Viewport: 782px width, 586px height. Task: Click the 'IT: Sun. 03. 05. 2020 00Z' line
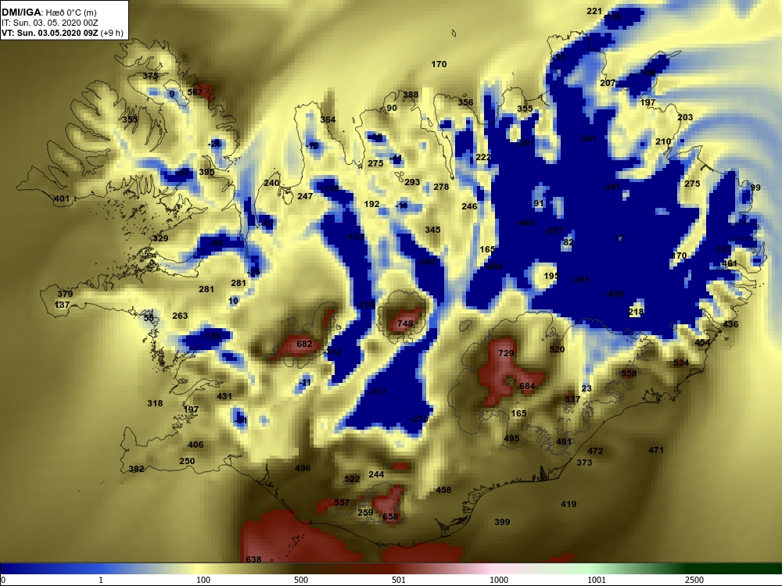pos(49,23)
